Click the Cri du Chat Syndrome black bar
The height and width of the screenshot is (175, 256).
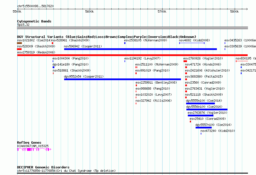pos(132,173)
